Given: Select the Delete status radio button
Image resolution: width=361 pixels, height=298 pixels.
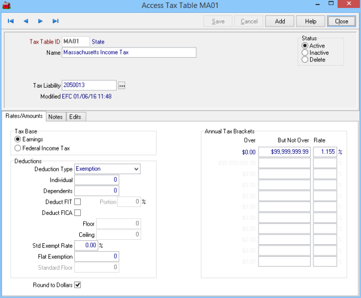Looking at the screenshot, I should [306, 59].
